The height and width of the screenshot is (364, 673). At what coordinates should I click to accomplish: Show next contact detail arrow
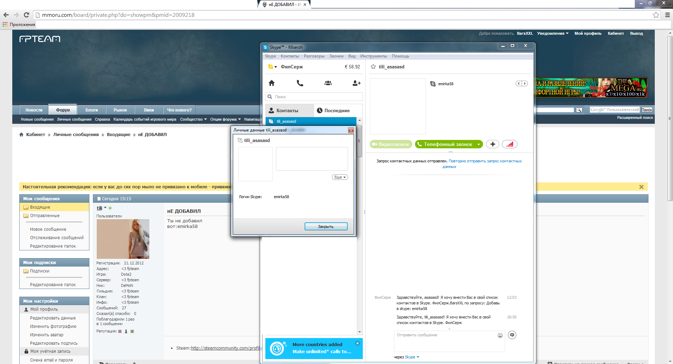click(x=525, y=83)
